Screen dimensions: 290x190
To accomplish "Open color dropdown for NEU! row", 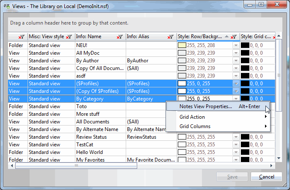I will point(236,45).
